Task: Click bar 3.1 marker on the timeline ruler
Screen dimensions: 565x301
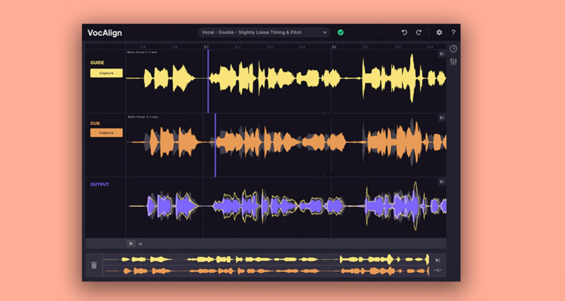Action: coord(333,46)
